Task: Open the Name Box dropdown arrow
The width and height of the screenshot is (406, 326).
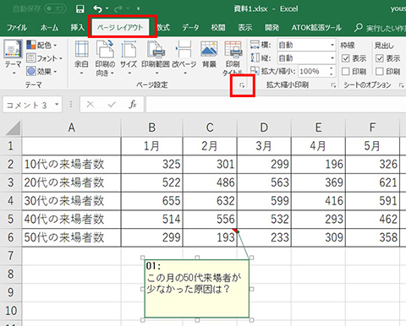Action: [x=57, y=105]
